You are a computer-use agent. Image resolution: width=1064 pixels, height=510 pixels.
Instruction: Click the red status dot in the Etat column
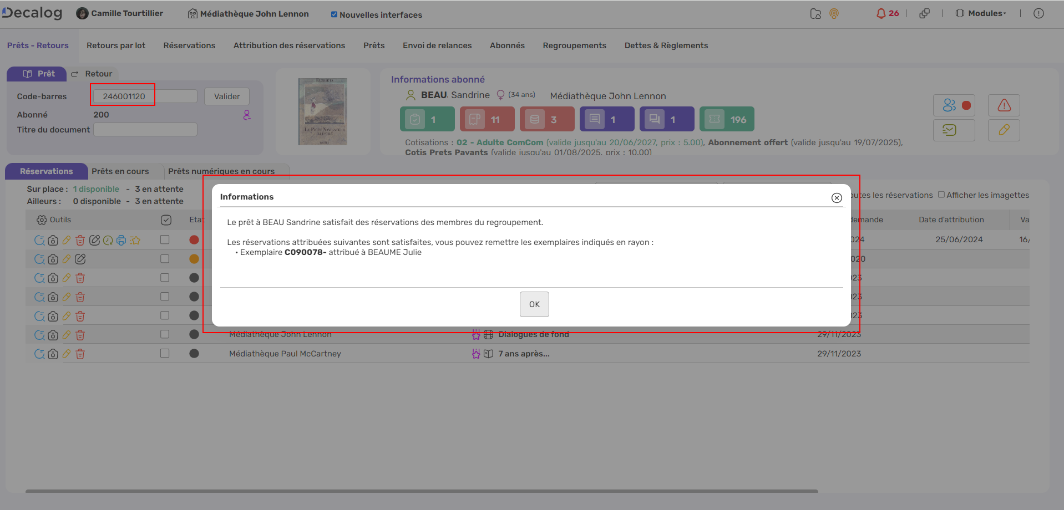click(x=194, y=239)
